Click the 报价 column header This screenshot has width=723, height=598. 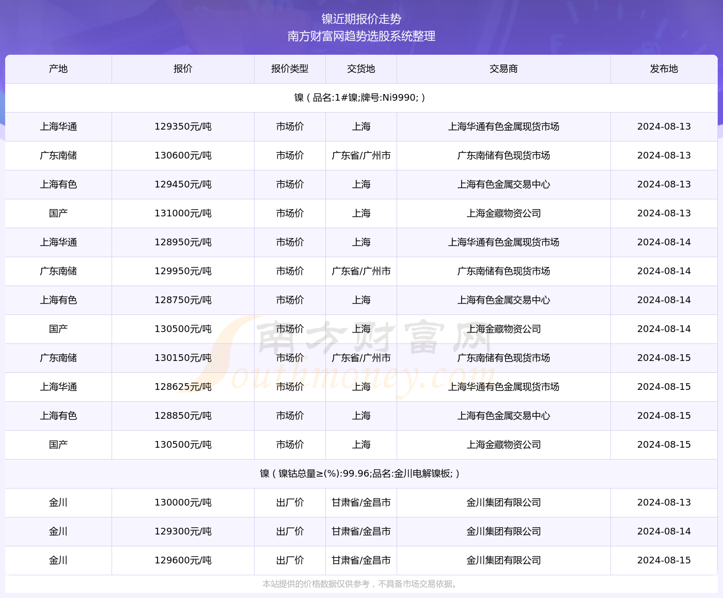click(183, 69)
